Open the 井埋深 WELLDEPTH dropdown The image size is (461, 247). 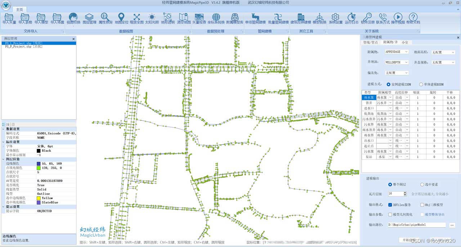coord(397,62)
